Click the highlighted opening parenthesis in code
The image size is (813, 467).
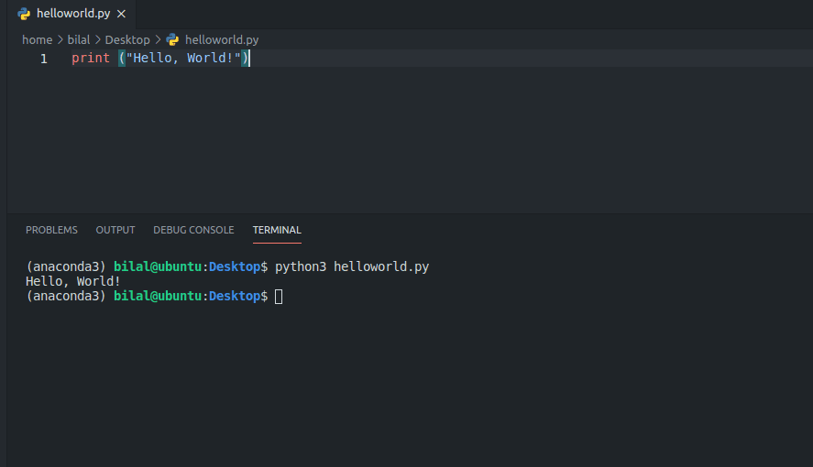[x=122, y=59]
